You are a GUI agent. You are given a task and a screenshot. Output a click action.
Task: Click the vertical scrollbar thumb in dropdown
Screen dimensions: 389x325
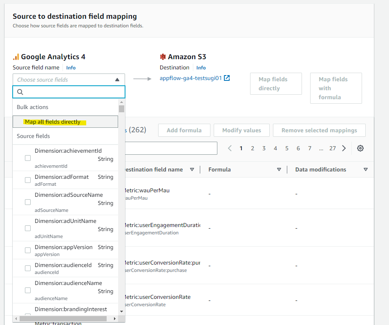[121, 109]
